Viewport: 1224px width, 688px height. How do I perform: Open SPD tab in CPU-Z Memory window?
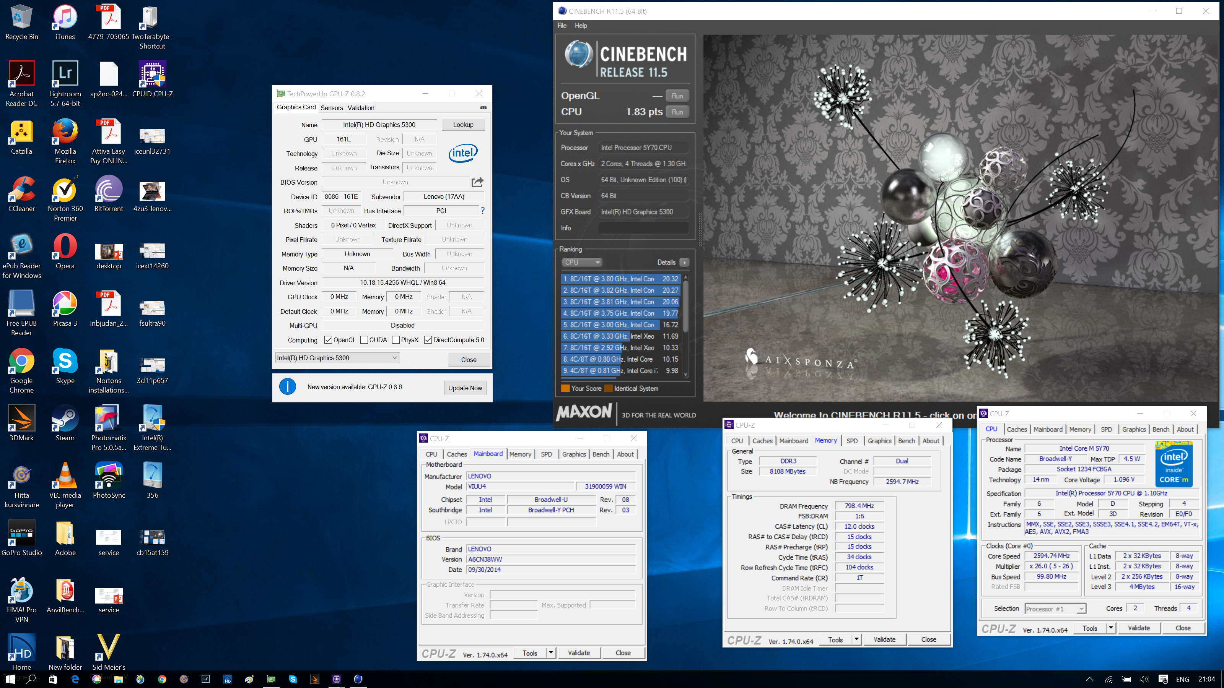(852, 441)
